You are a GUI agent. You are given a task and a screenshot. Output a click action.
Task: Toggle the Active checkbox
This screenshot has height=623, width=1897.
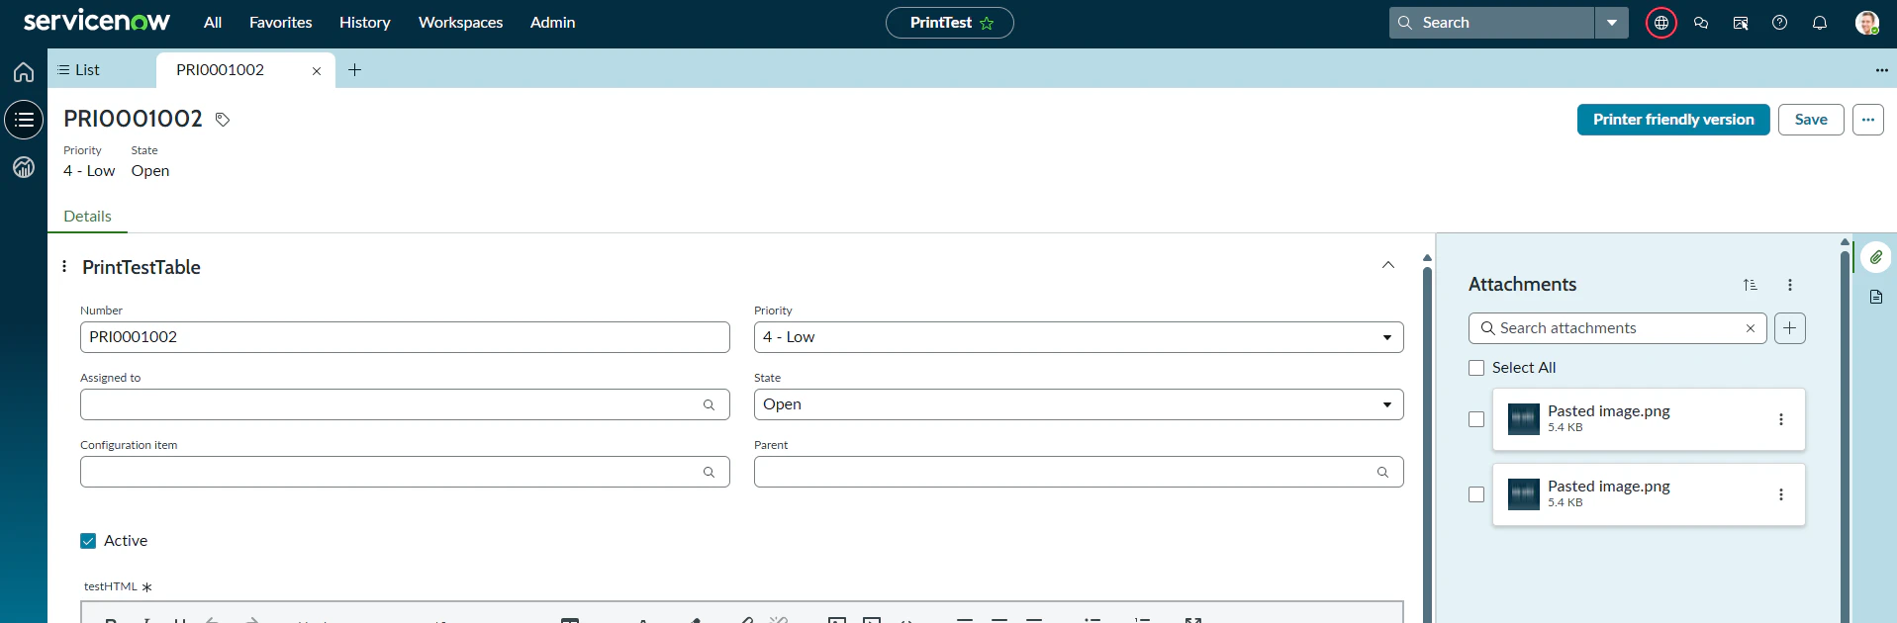pos(88,541)
